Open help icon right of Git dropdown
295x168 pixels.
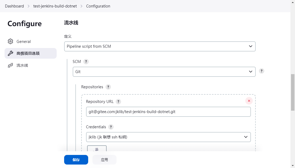262,71
